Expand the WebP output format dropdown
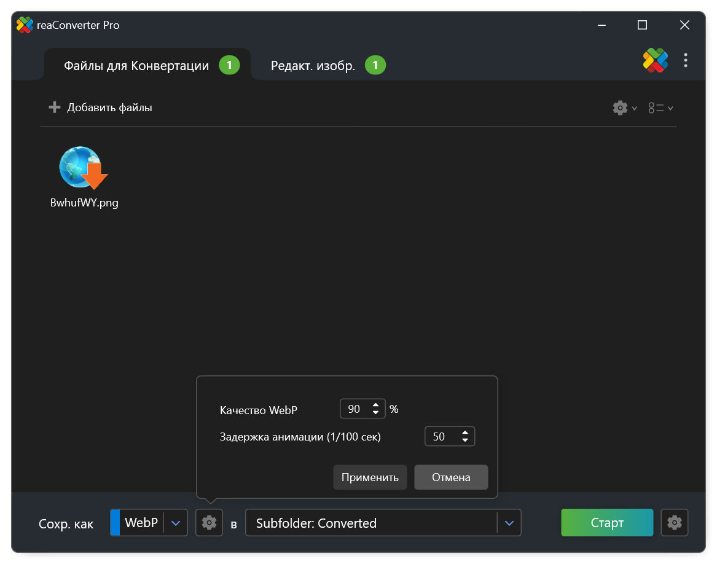 tap(176, 523)
